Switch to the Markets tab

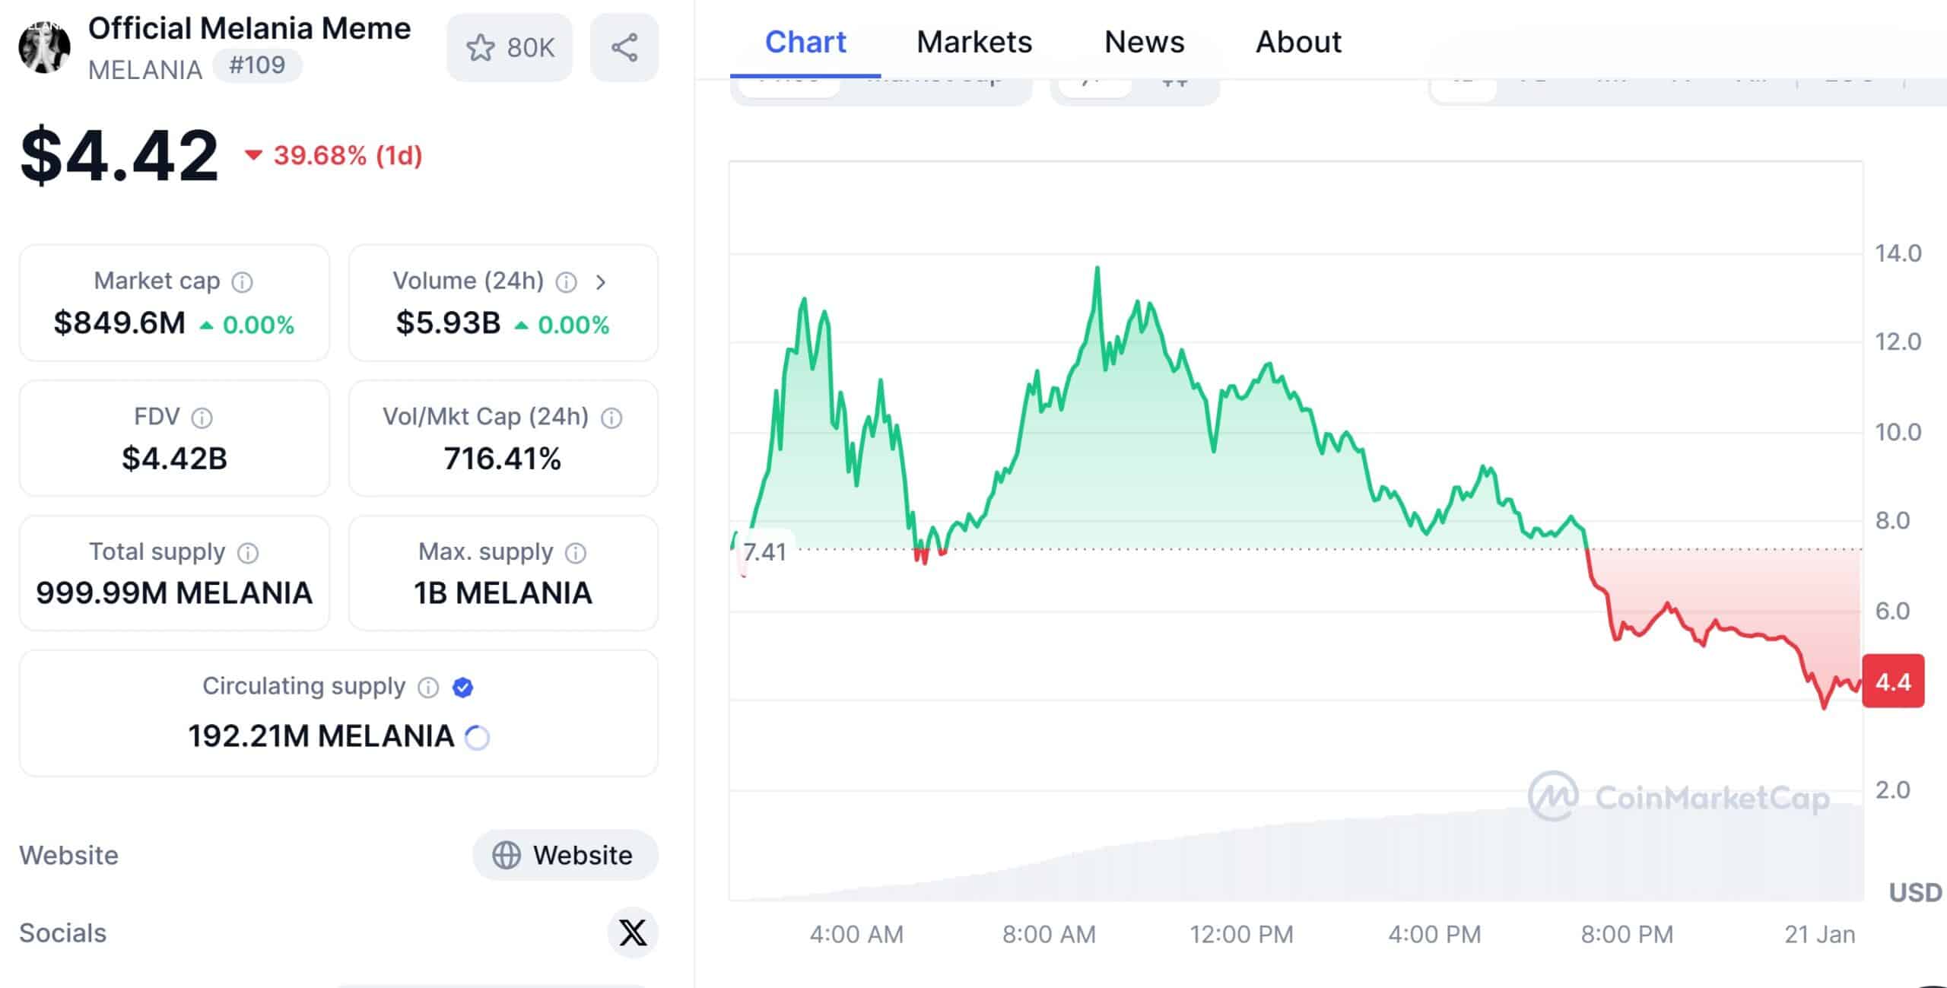pos(974,42)
